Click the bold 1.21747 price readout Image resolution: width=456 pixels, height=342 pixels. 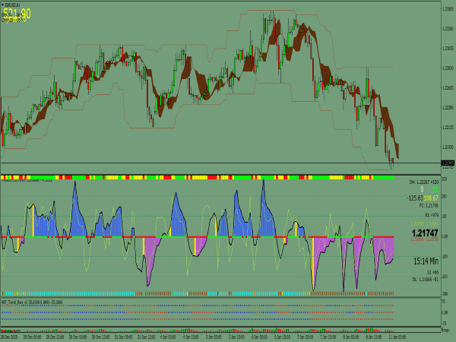point(425,233)
